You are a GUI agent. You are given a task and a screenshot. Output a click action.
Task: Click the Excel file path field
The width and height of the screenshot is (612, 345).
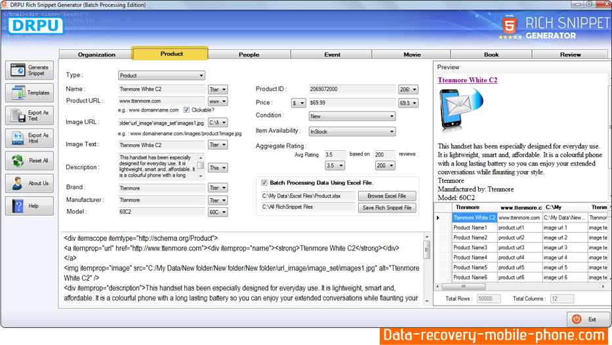pos(308,196)
